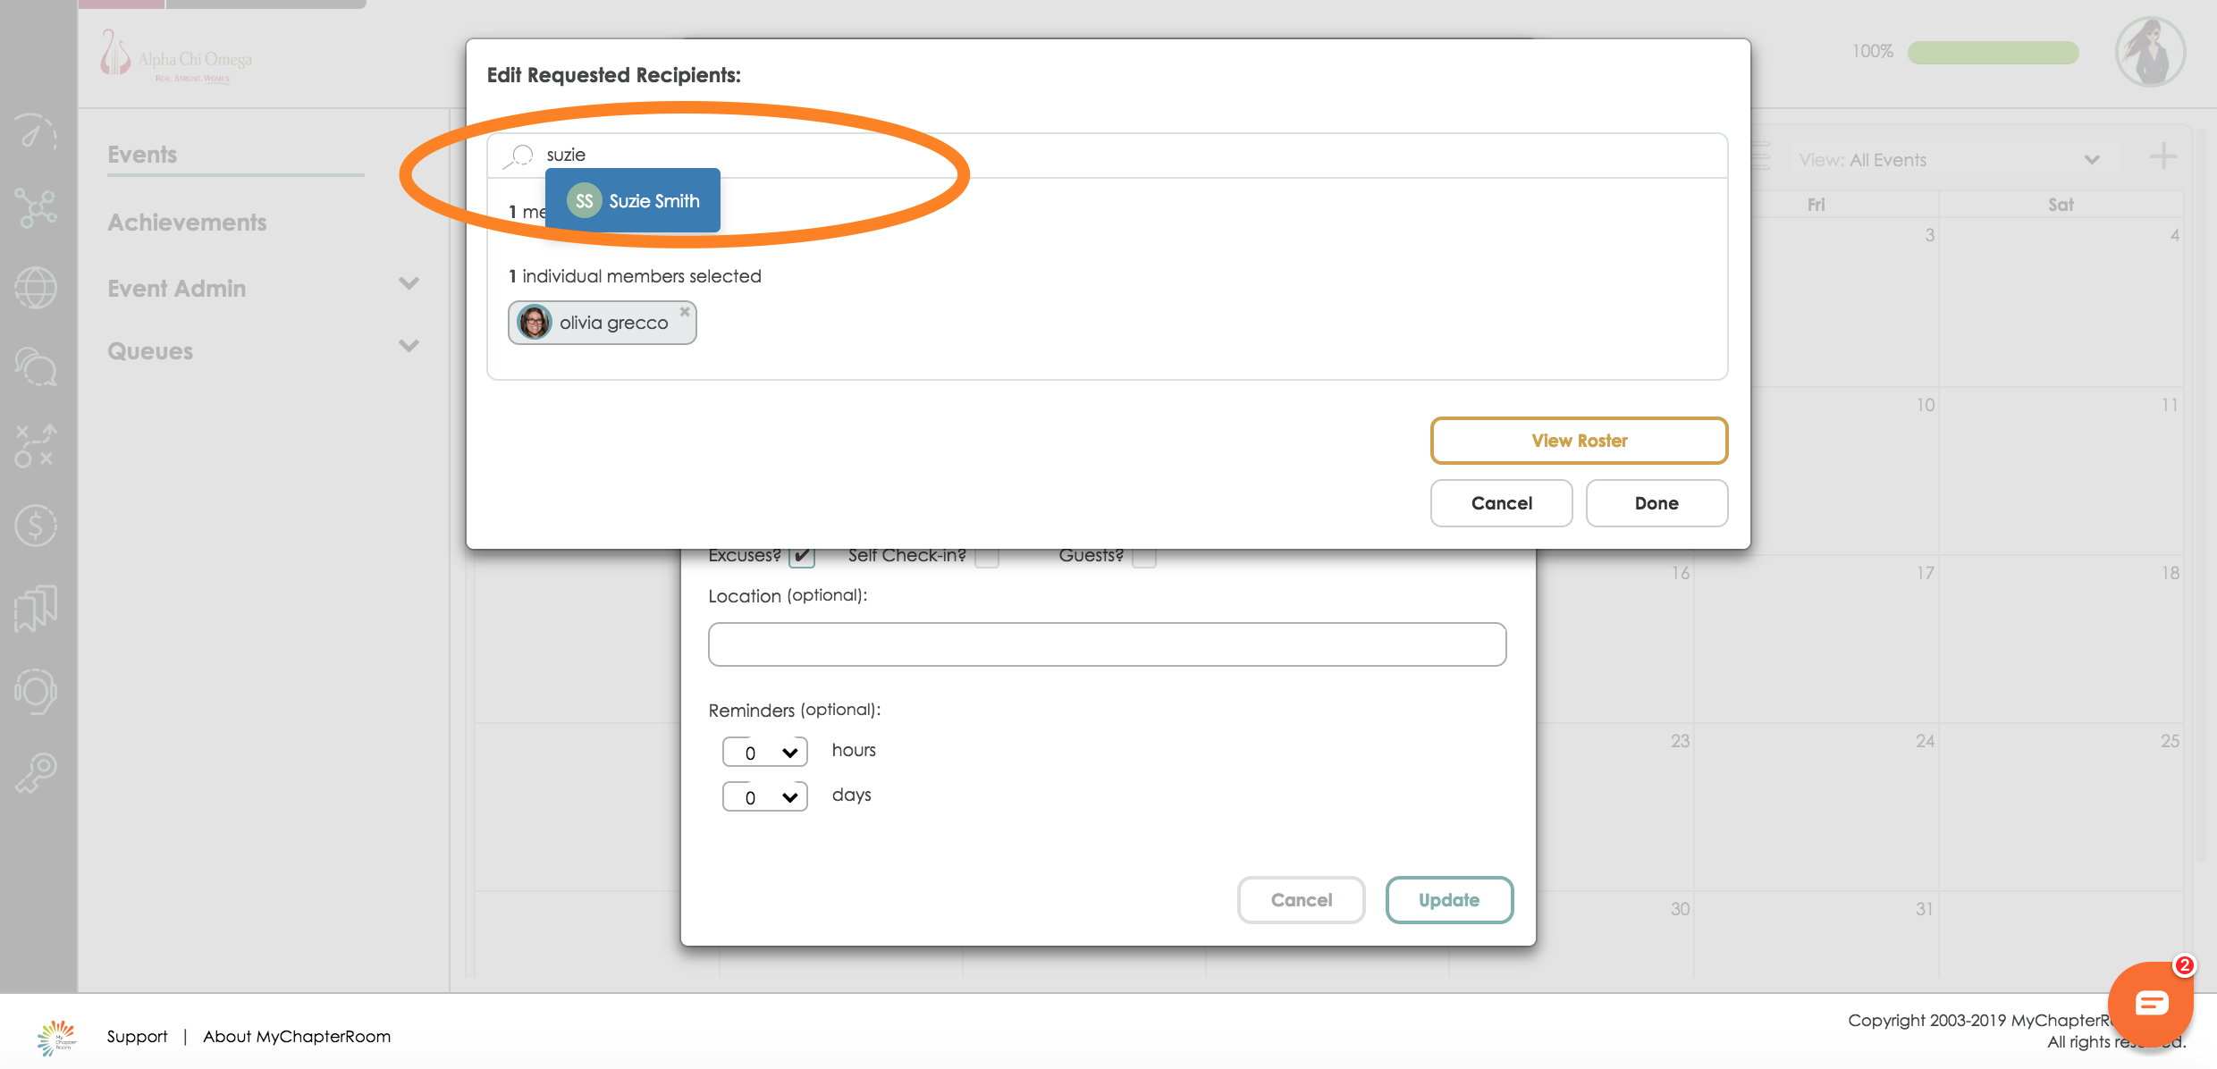This screenshot has height=1069, width=2217.
Task: Click the key admin sidebar icon
Action: pos(36,772)
